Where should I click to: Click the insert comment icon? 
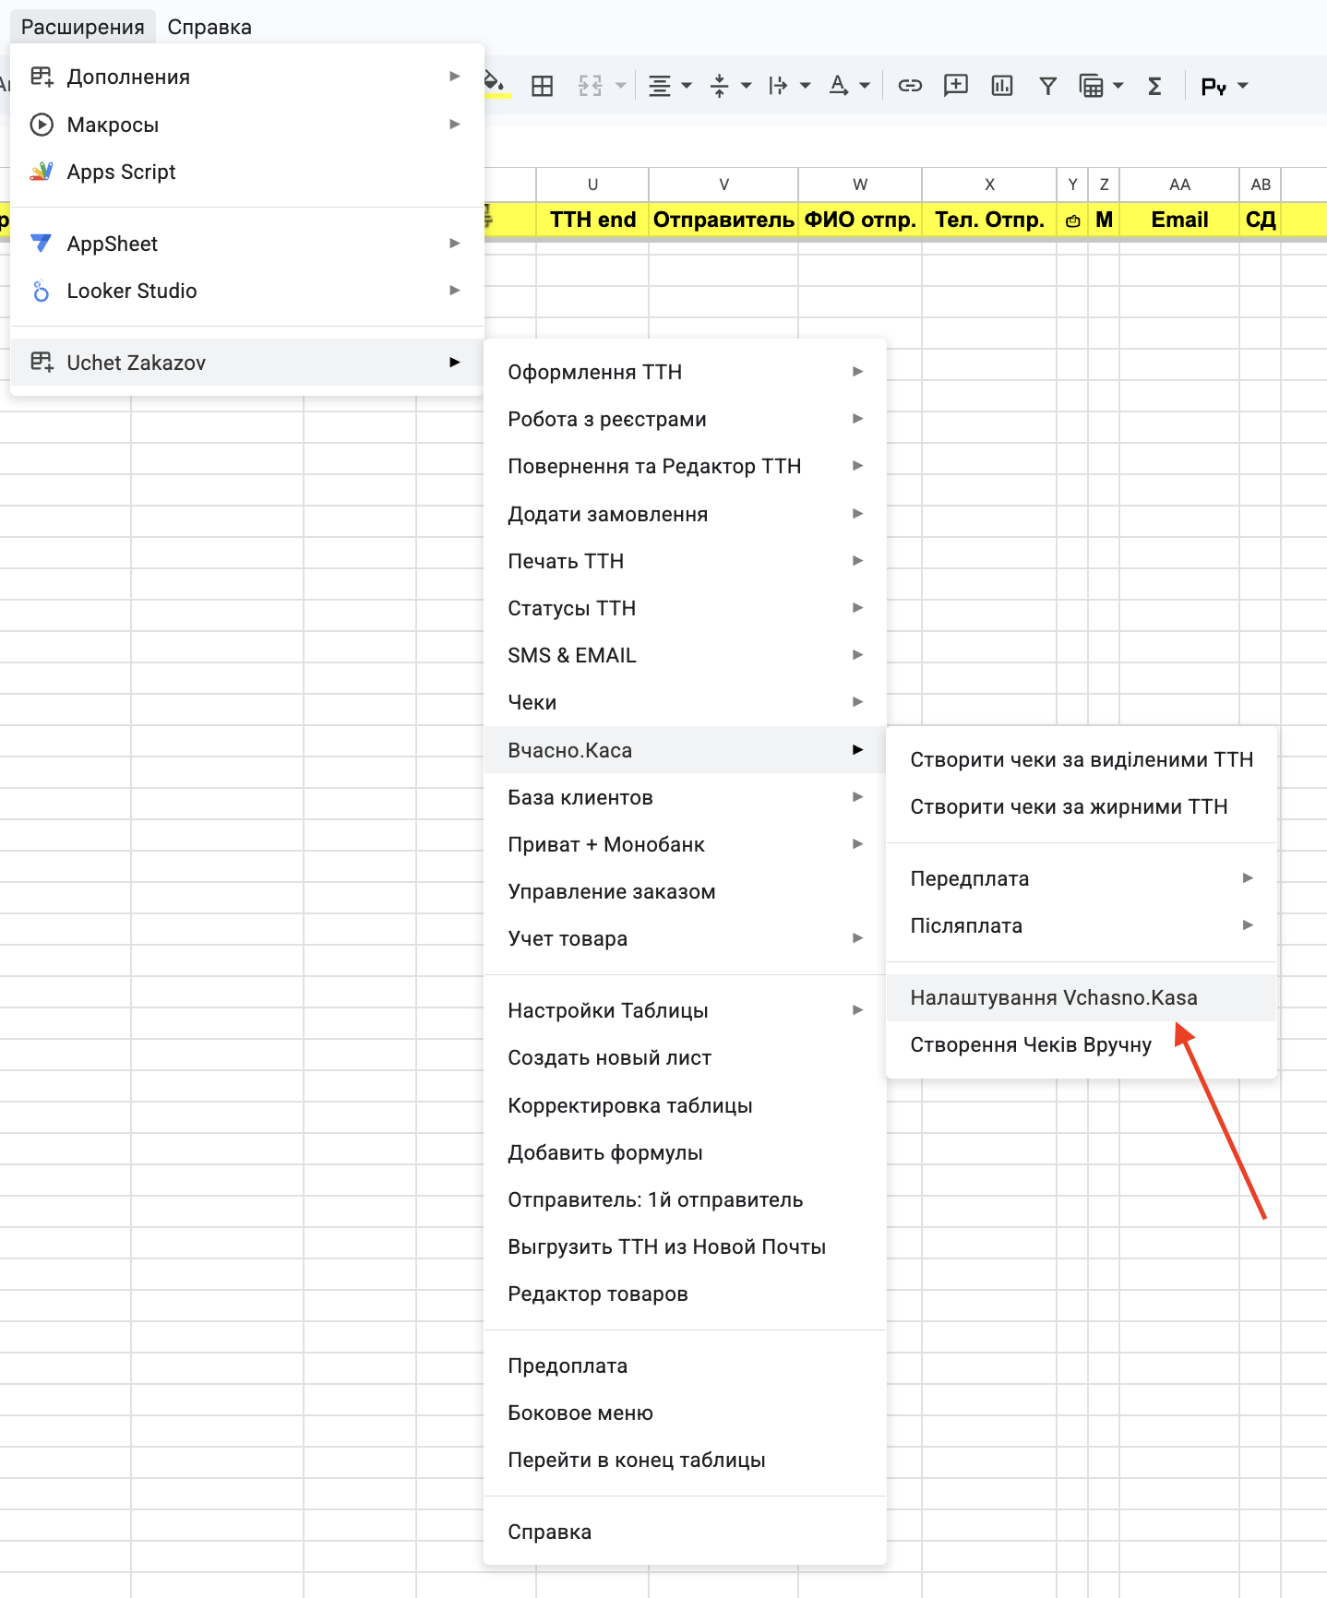pos(956,87)
